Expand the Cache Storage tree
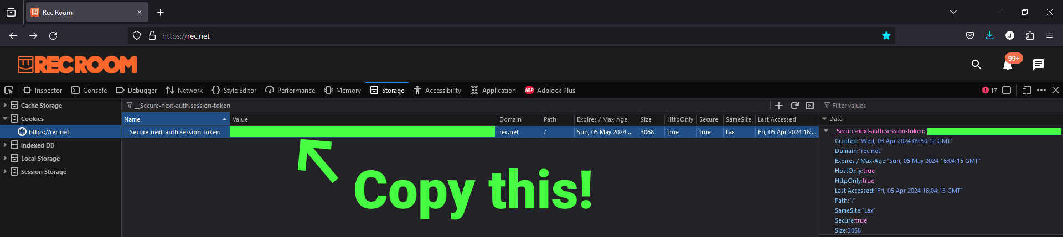This screenshot has height=237, width=1063. [5, 105]
